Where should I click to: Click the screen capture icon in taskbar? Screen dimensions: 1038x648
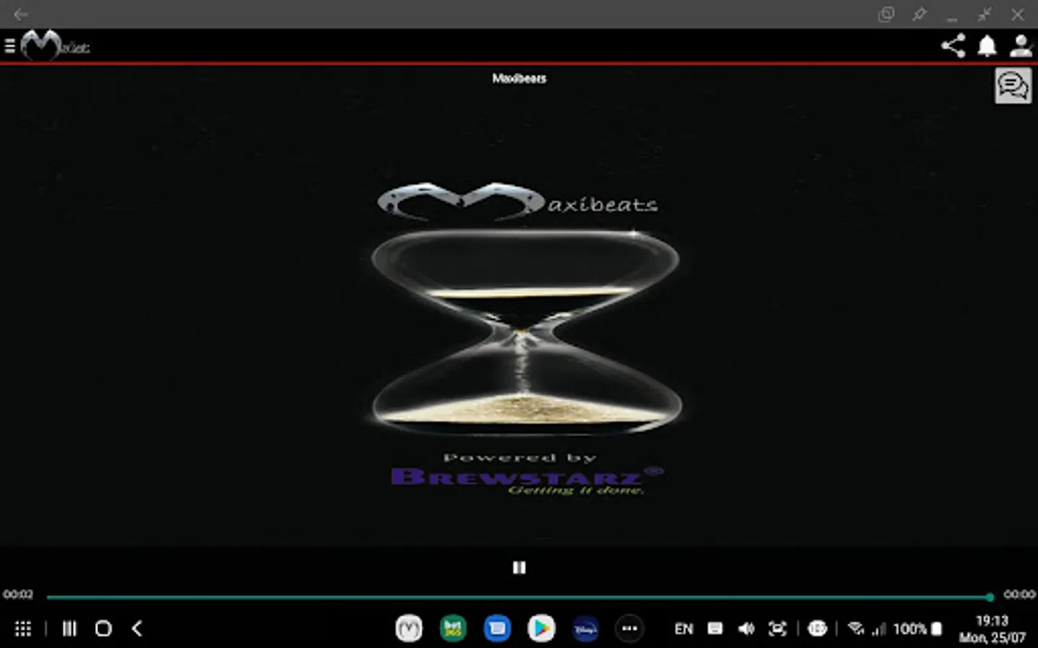click(x=777, y=629)
